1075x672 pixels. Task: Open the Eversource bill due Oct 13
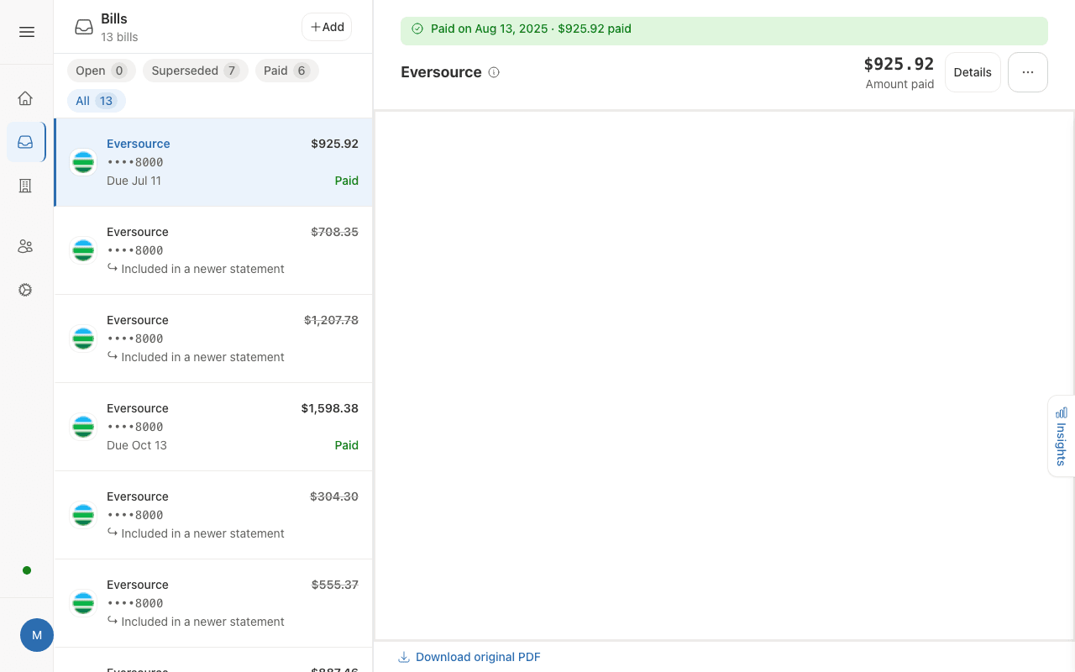pos(213,427)
